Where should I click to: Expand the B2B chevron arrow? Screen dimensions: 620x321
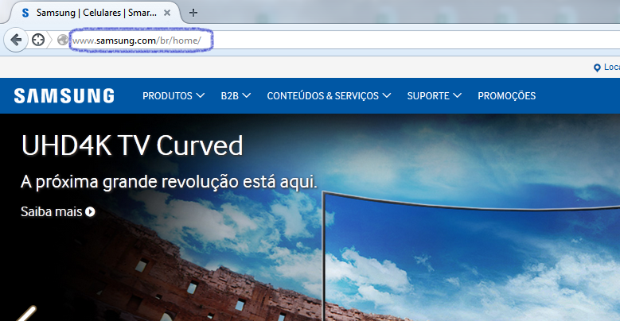(247, 95)
